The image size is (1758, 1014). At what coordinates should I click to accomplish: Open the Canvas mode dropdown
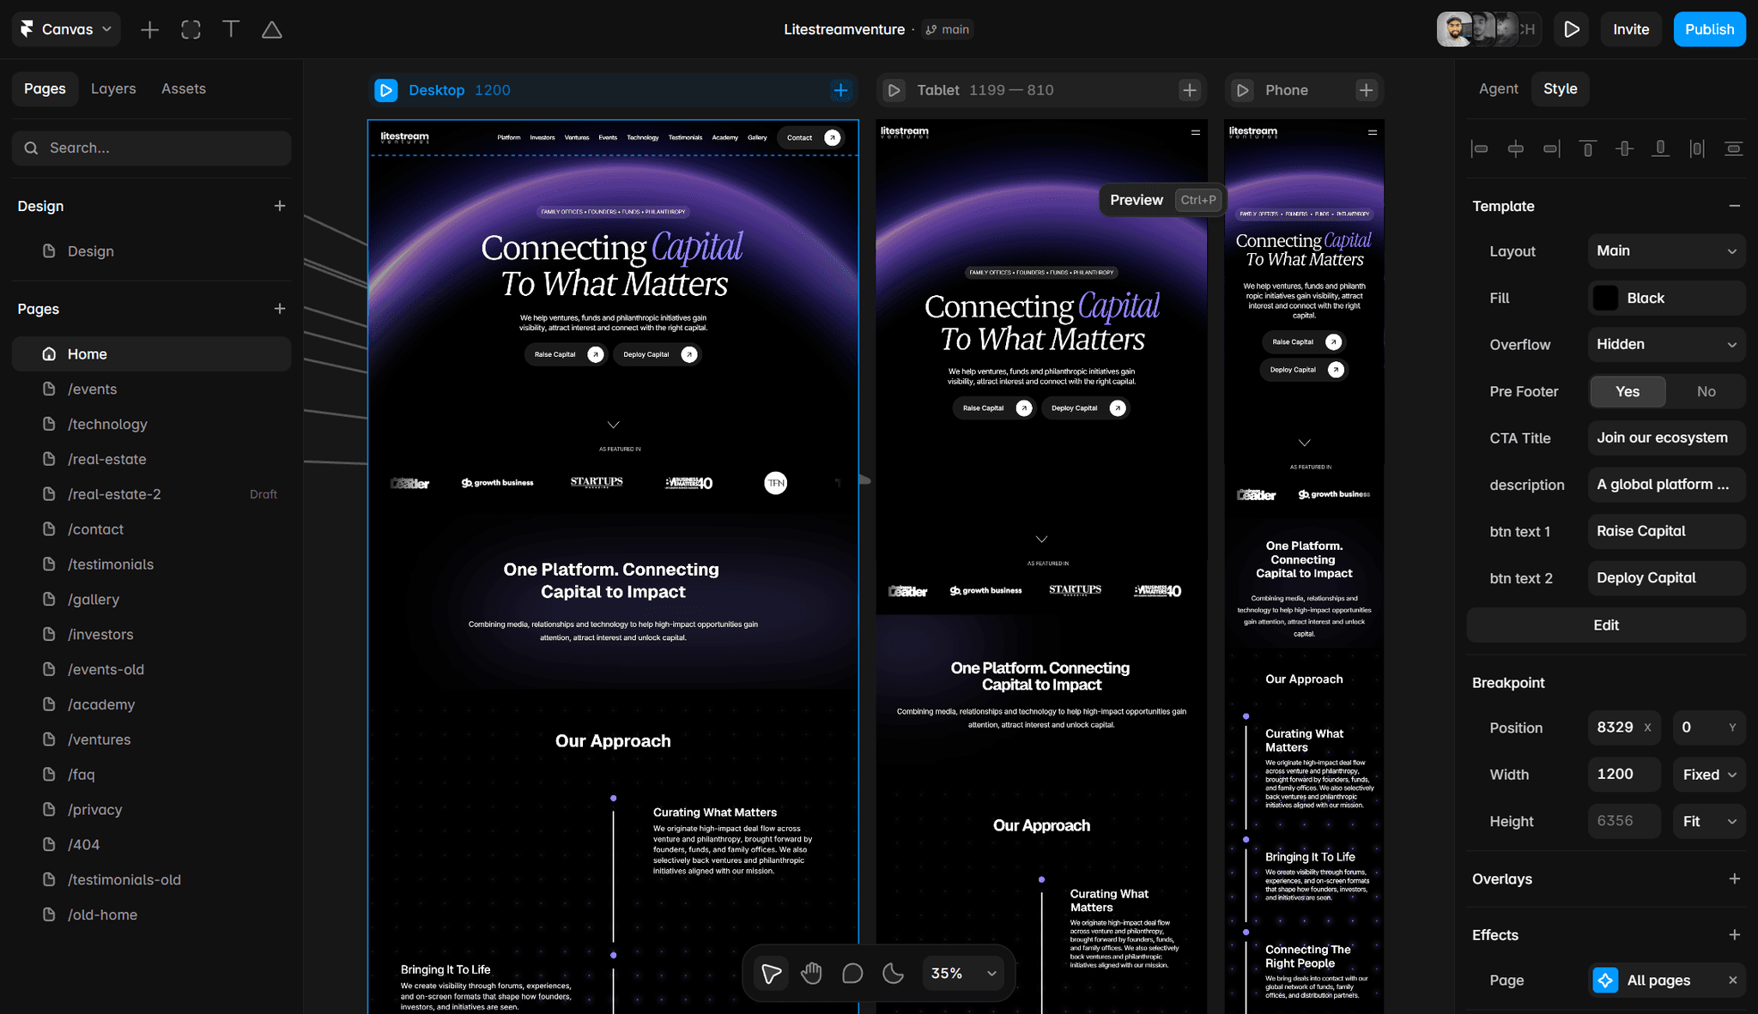(x=66, y=29)
